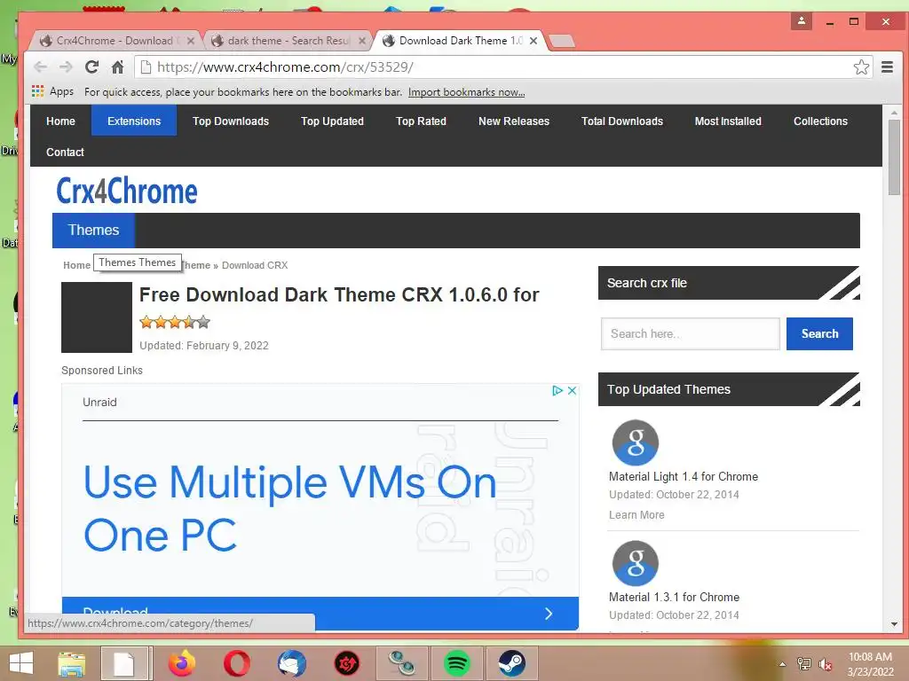Switch to the dark theme Search Results tab

288,41
